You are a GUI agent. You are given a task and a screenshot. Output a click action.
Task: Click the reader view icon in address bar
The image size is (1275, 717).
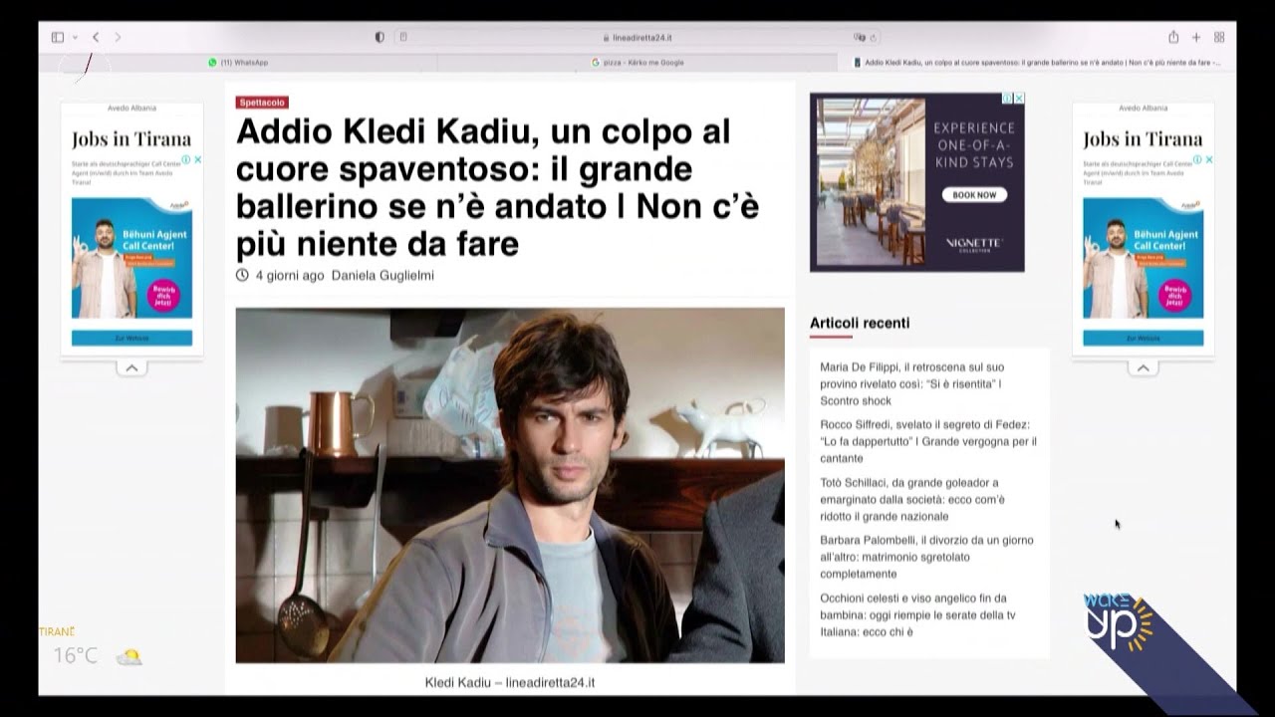point(403,37)
